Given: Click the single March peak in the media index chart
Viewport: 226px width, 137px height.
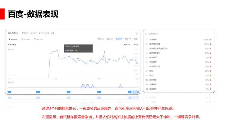Looking at the screenshot, I should pyautogui.click(x=121, y=86).
